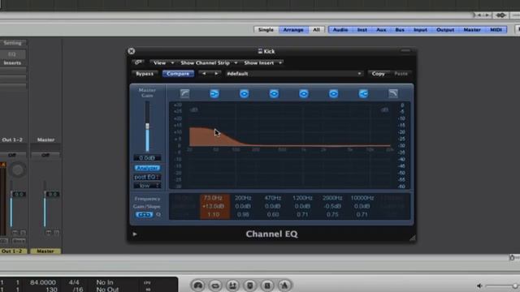This screenshot has height=292, width=520.
Task: Toggle the 470Hz parametric band icon
Action: tap(274, 94)
